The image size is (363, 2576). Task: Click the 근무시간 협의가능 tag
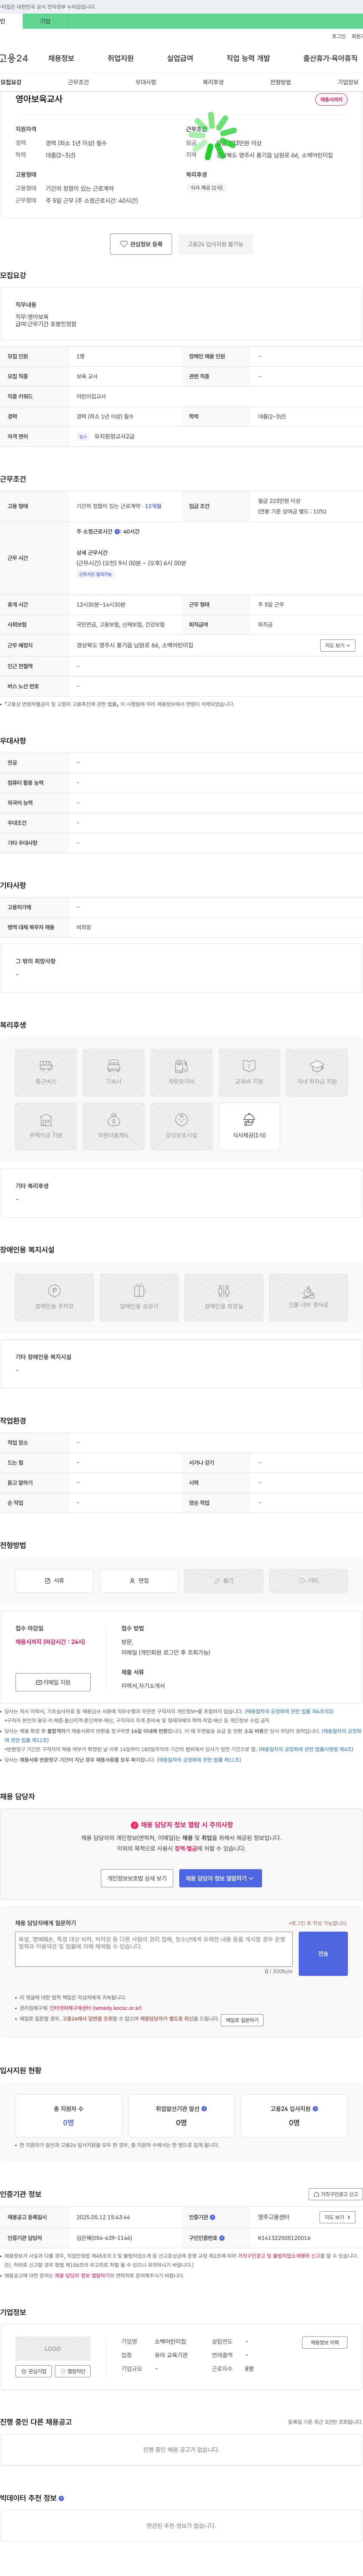96,574
